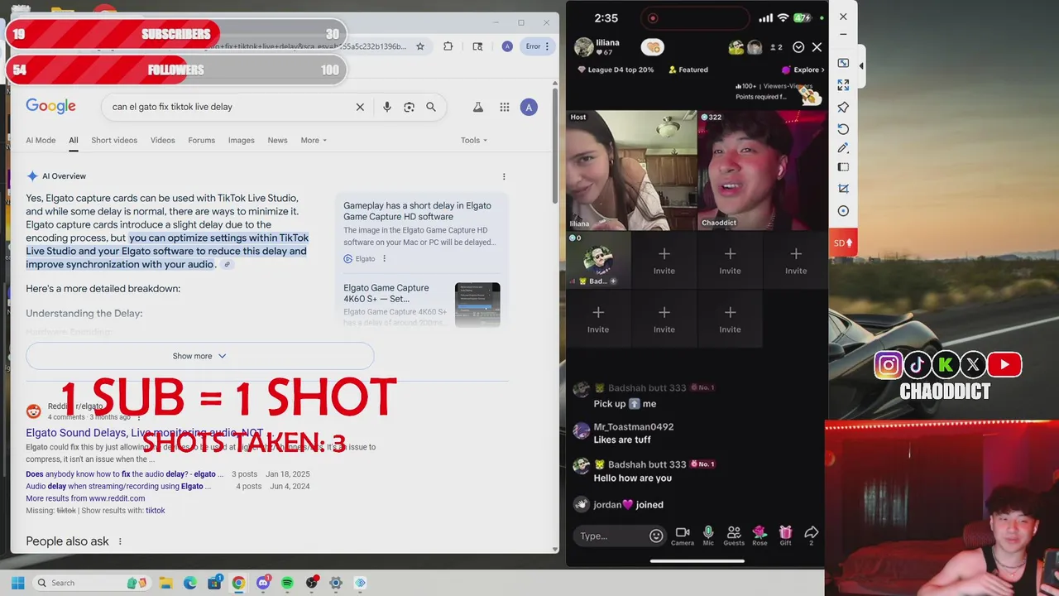Tap the rocket boost icon

(x=809, y=97)
